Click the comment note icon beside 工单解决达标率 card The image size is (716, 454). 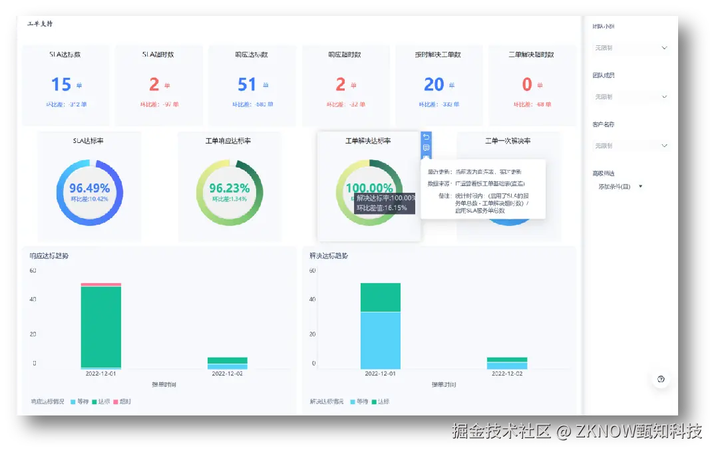(426, 148)
